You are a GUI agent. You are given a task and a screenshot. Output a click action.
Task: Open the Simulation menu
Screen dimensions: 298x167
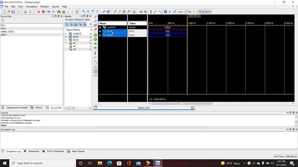(x=32, y=6)
